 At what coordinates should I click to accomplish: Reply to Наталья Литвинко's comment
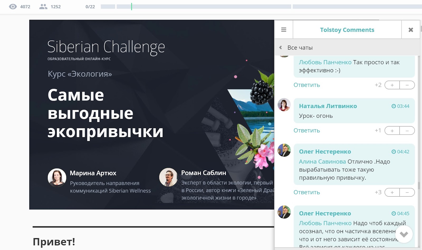pyautogui.click(x=307, y=131)
